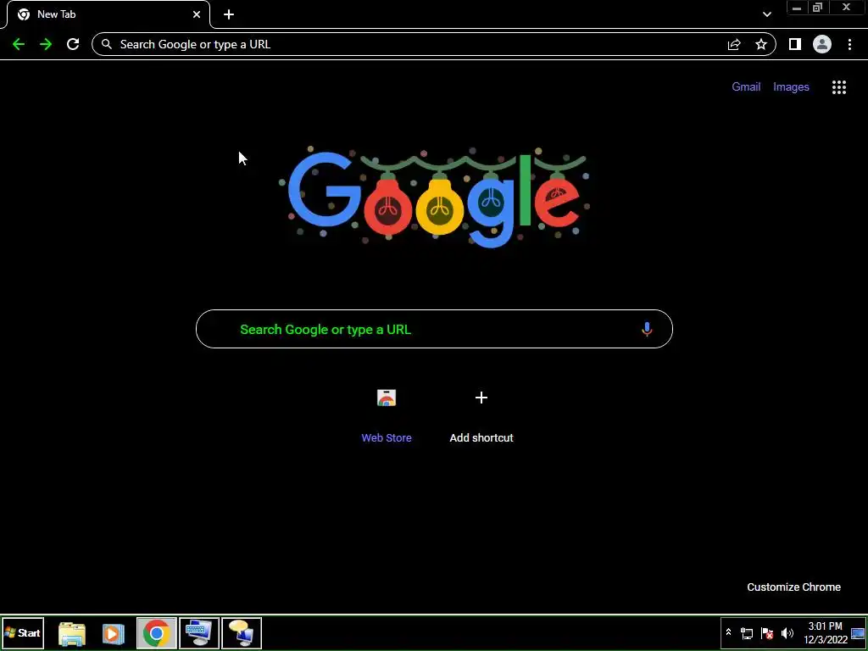Show hidden system tray icons

[x=728, y=632]
